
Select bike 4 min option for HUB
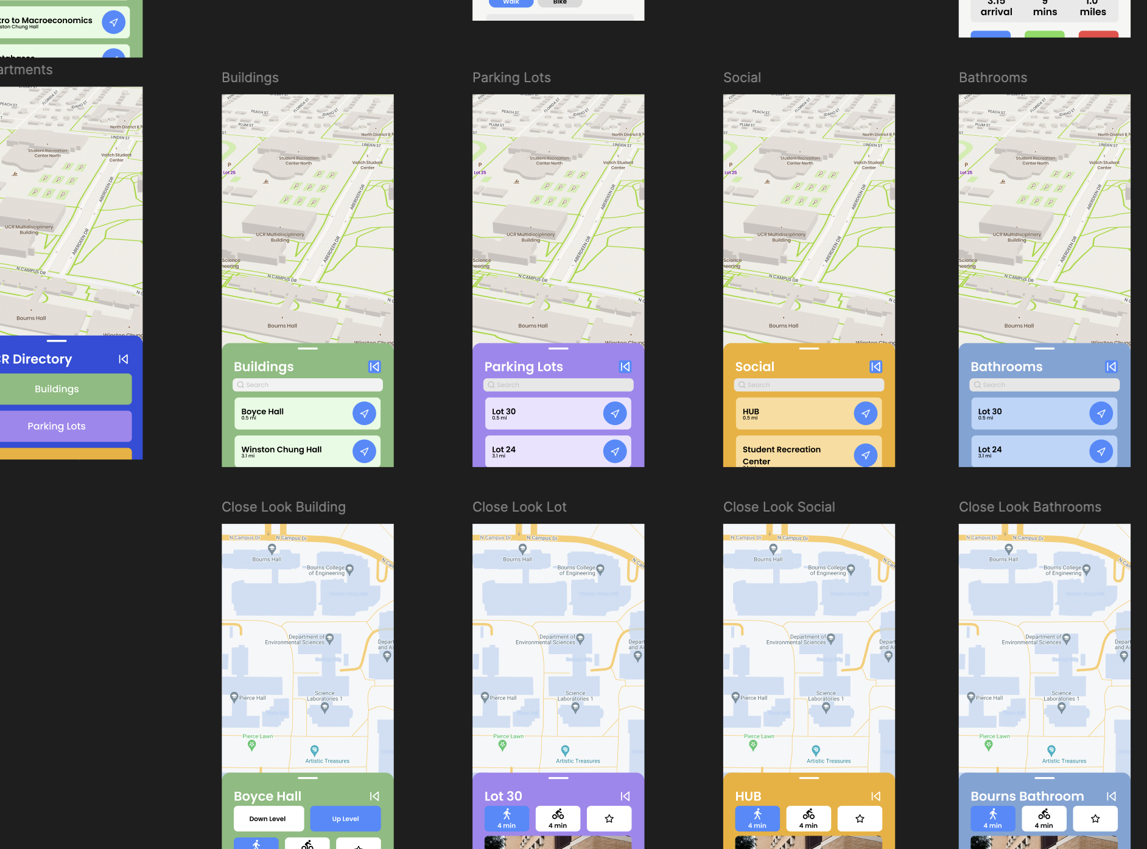pos(809,819)
